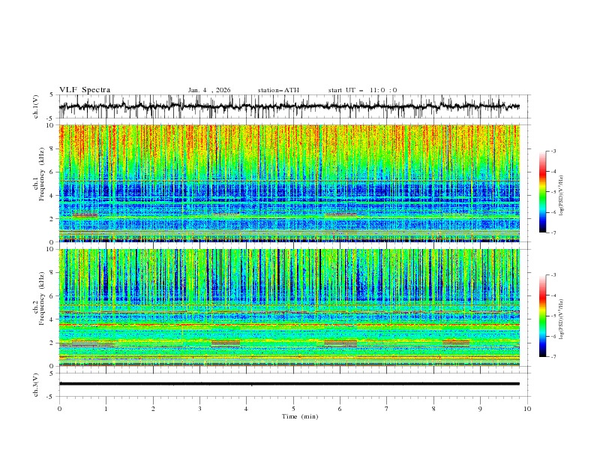Click the ch.2 PSD color scale bar
Viewport: 594px width, 459px height.
(543, 316)
